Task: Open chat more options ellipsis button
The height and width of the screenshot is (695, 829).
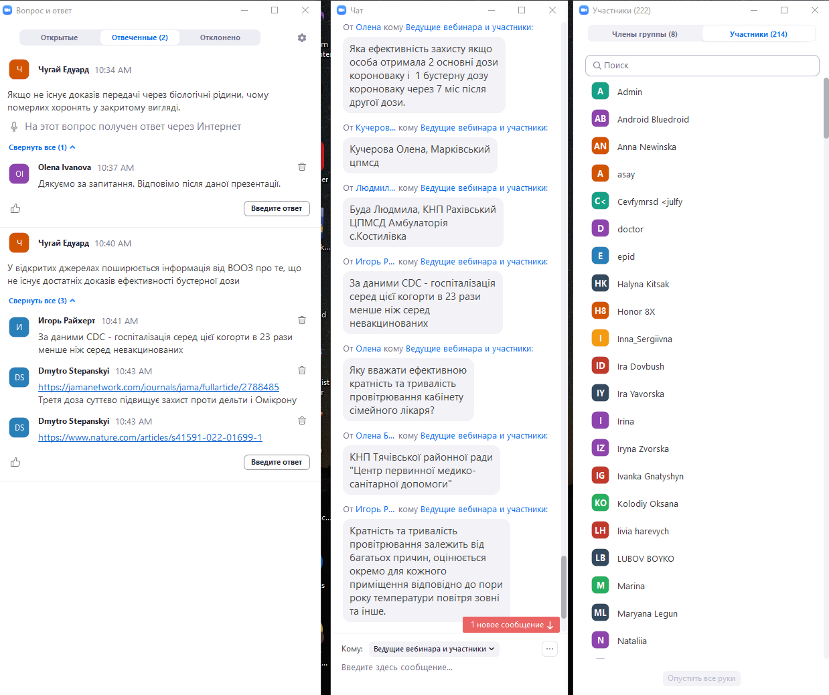Action: [549, 649]
